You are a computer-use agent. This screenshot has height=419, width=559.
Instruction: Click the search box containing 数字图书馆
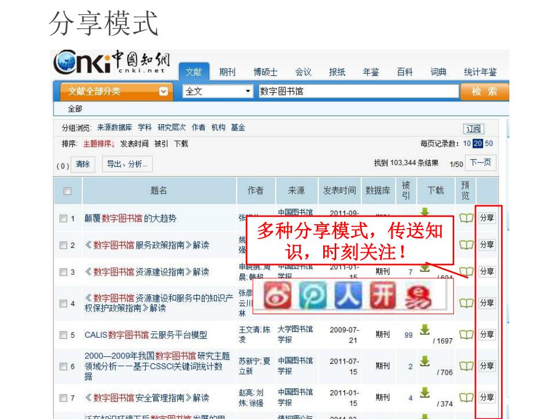(359, 92)
